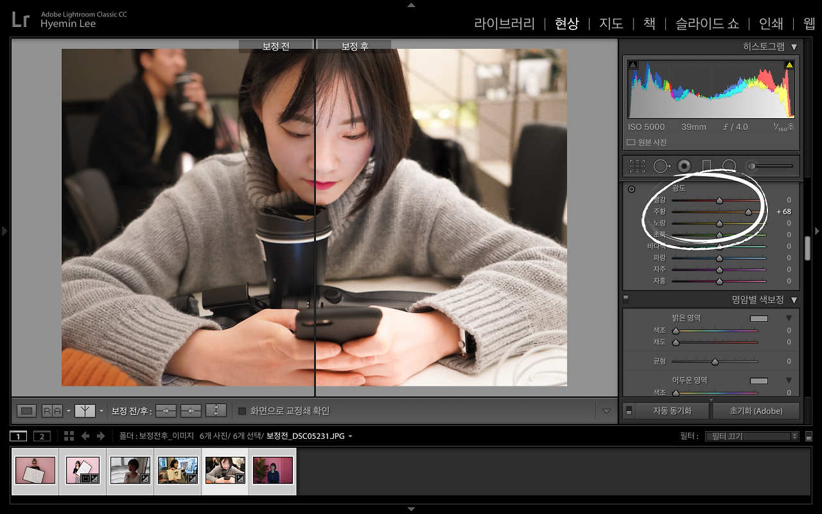Open the toolbar content menu triangle
Image resolution: width=822 pixels, height=514 pixels.
(x=606, y=411)
